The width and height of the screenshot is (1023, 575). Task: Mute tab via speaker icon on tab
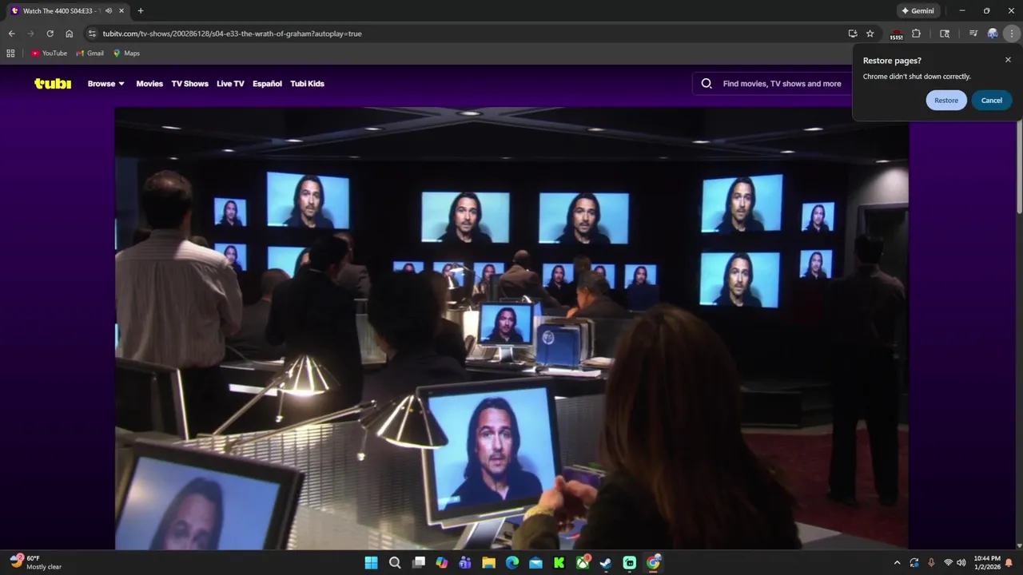tap(109, 10)
